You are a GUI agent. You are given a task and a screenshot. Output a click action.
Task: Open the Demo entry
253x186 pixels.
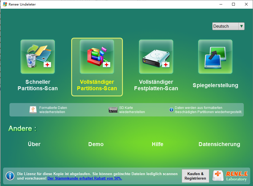click(96, 144)
